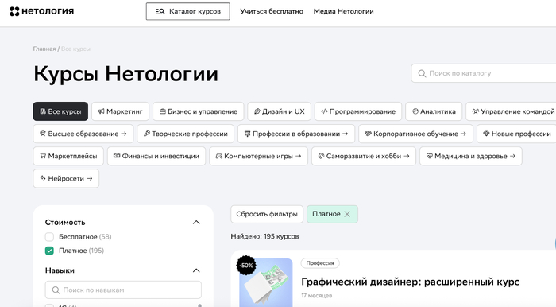This screenshot has width=556, height=307.
Task: Select Бизнес и управление category
Action: click(x=199, y=111)
